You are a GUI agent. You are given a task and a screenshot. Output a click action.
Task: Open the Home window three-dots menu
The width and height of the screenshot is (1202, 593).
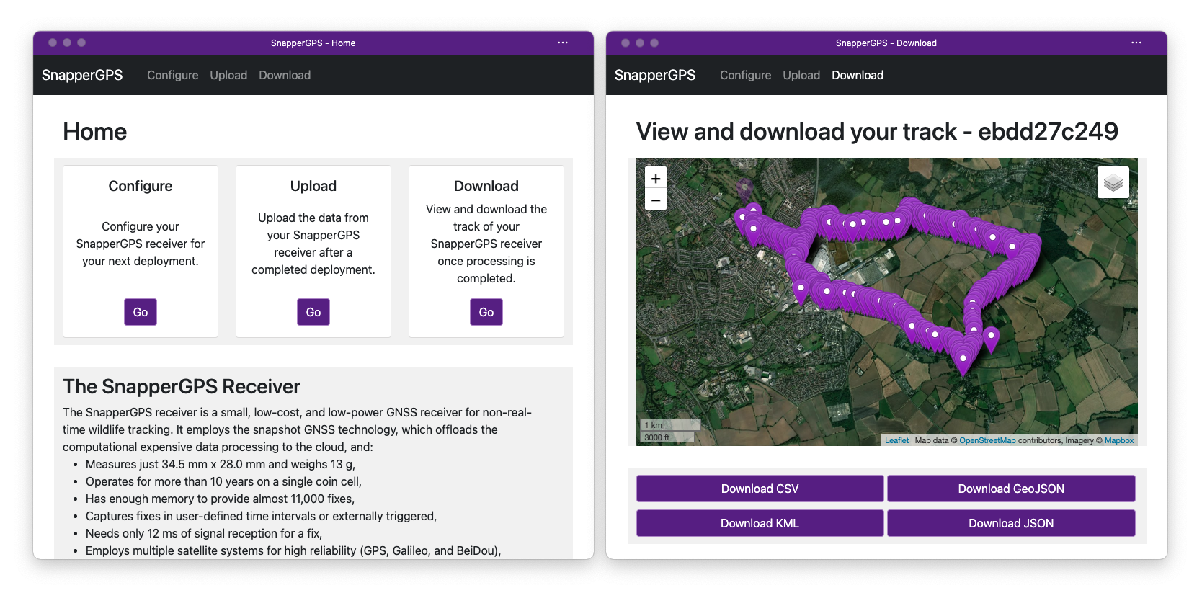[x=562, y=43]
